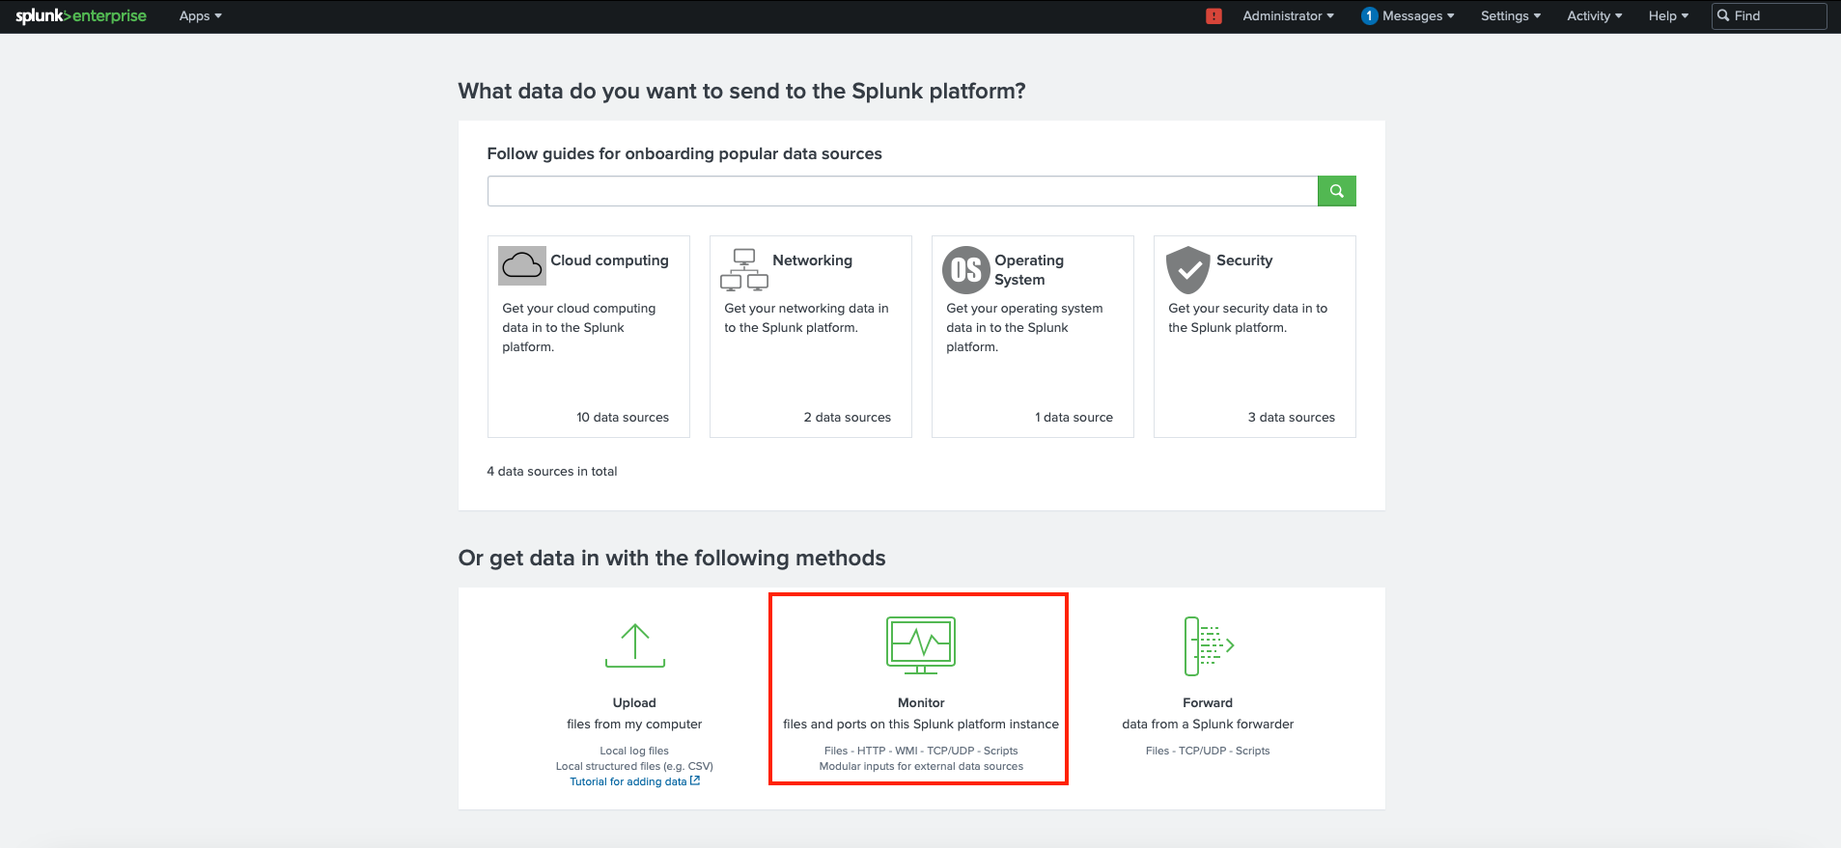Image resolution: width=1841 pixels, height=848 pixels.
Task: Click 'Get your cloud computing data' description
Action: coord(579,328)
